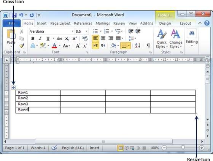Click the zoom slider handle
This screenshot has width=213, height=161.
(x=183, y=147)
